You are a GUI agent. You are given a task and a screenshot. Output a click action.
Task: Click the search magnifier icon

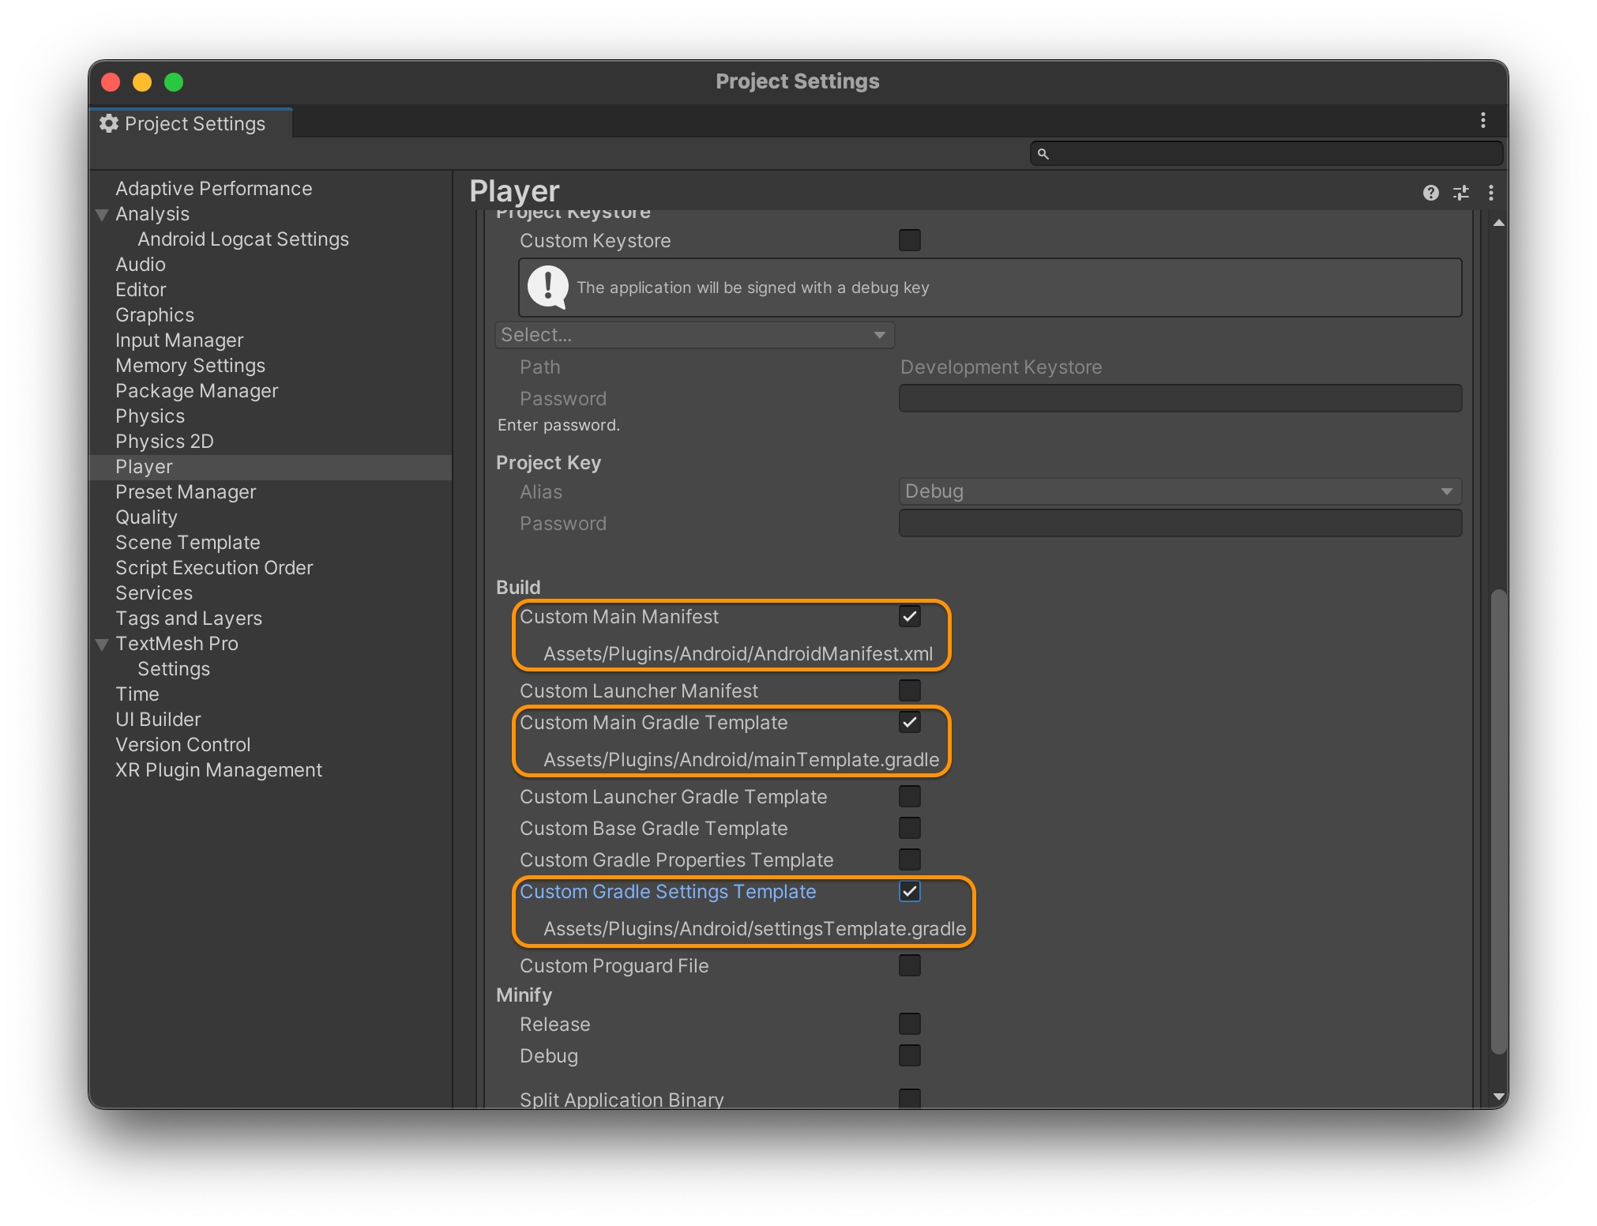click(1043, 154)
